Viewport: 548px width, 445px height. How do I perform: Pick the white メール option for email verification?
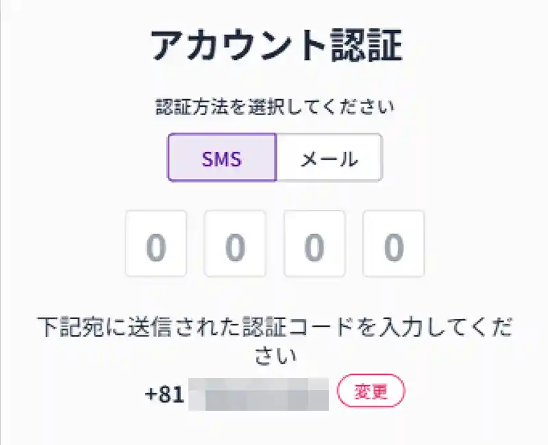[x=329, y=158]
